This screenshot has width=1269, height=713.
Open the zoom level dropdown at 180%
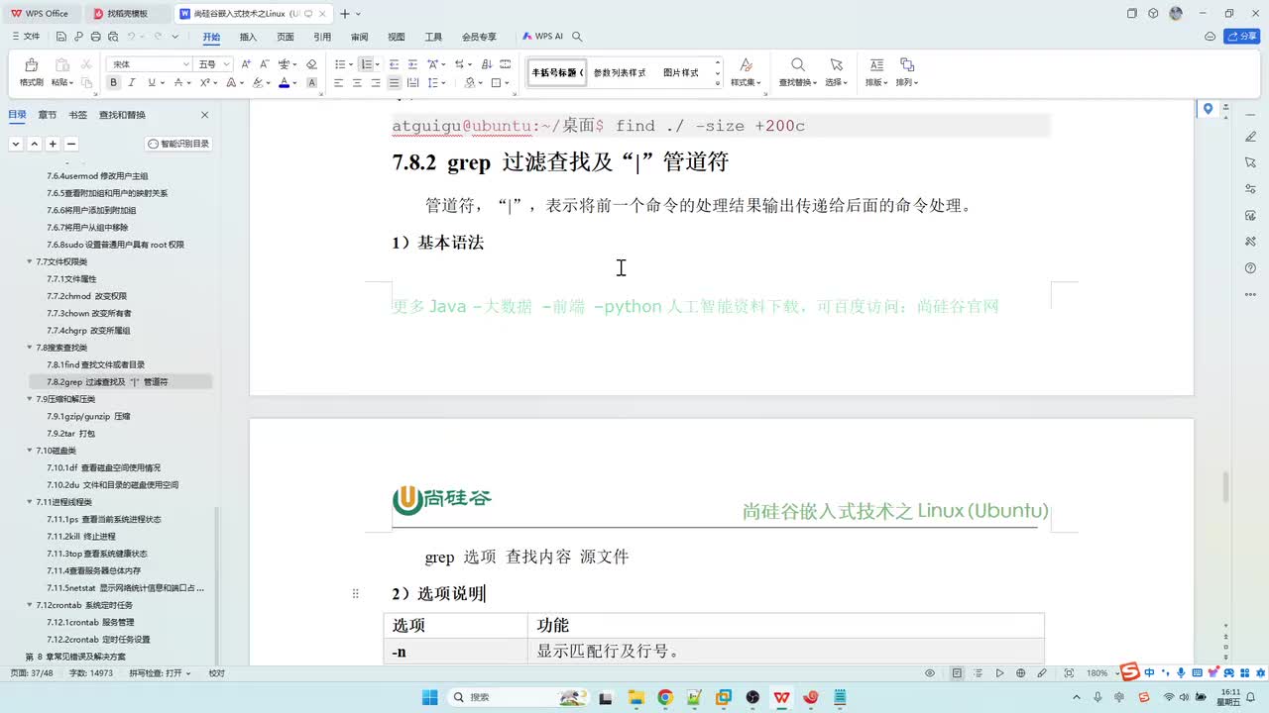1117,673
